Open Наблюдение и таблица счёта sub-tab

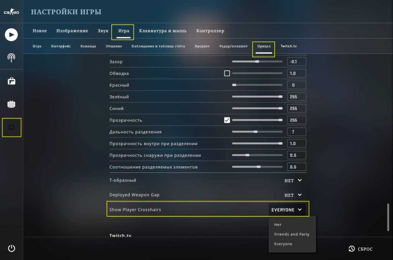pos(158,46)
